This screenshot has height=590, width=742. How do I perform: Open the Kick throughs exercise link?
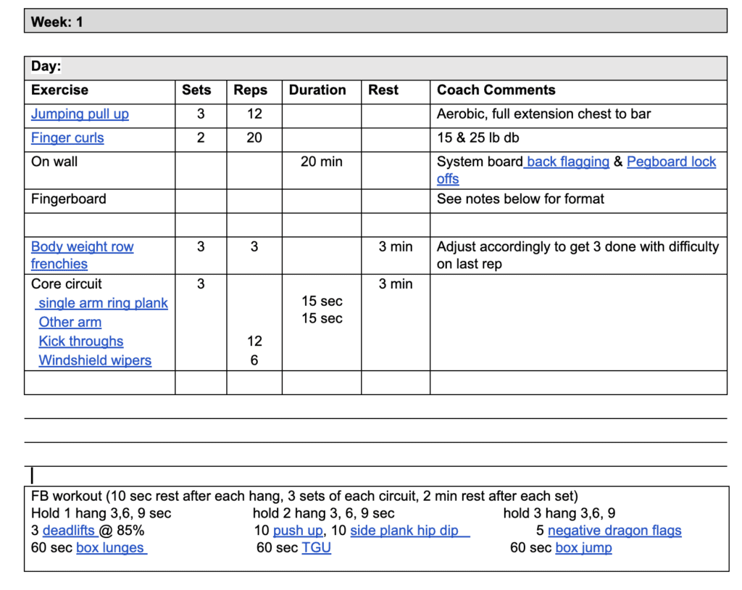(80, 341)
